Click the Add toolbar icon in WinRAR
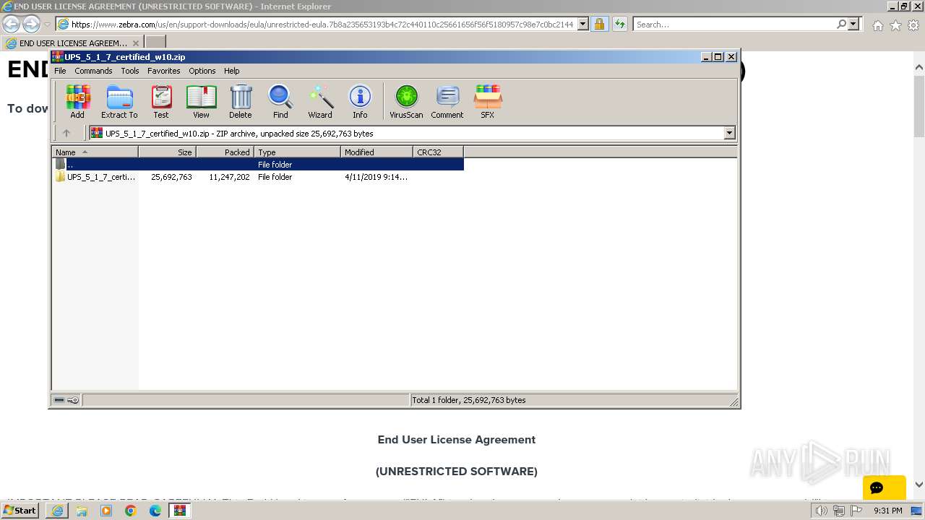The width and height of the screenshot is (925, 520). (77, 101)
